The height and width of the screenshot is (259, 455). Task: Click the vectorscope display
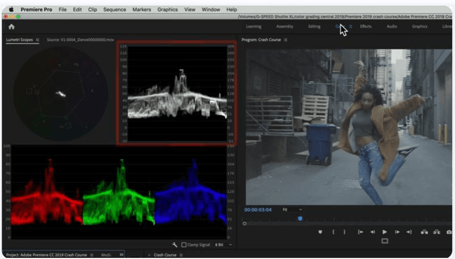tap(61, 94)
